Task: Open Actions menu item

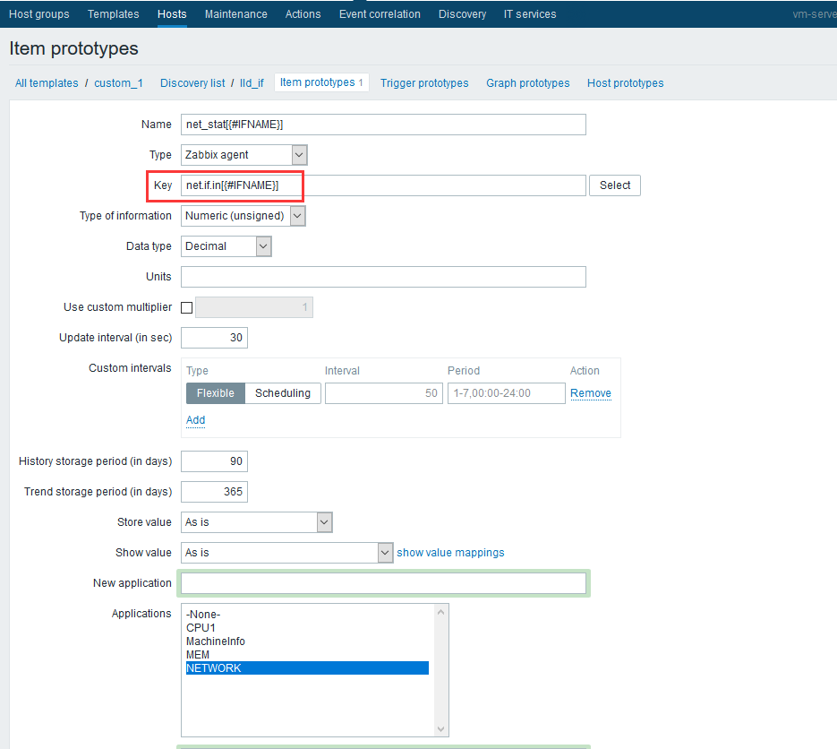Action: [x=303, y=14]
